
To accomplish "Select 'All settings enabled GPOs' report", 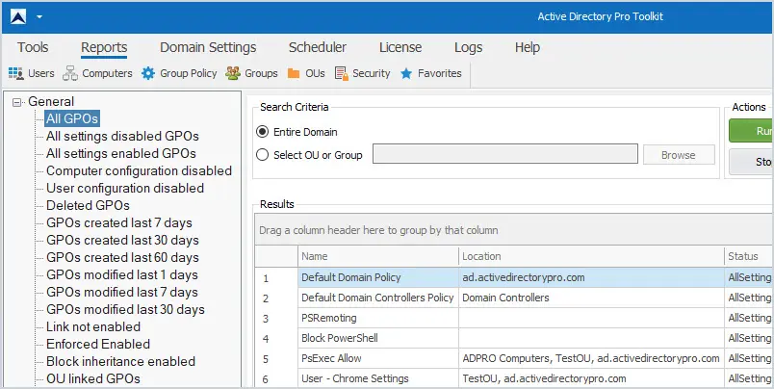I will tap(121, 153).
